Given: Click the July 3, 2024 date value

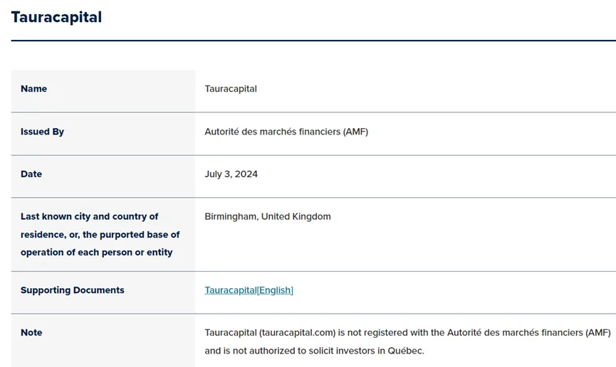Looking at the screenshot, I should click(231, 174).
